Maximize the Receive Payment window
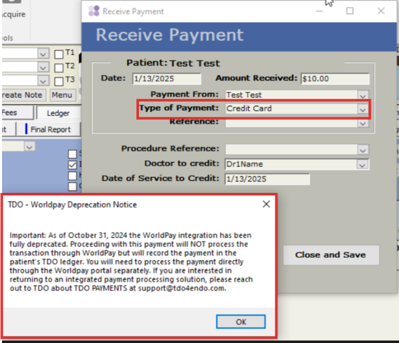Screen dimensions: 399x343 pyautogui.click(x=350, y=11)
